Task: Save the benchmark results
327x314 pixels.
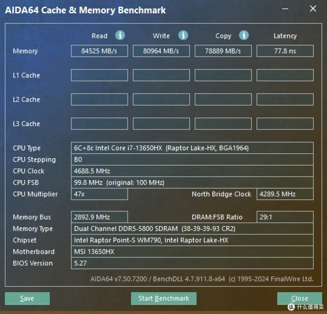Action: click(27, 298)
